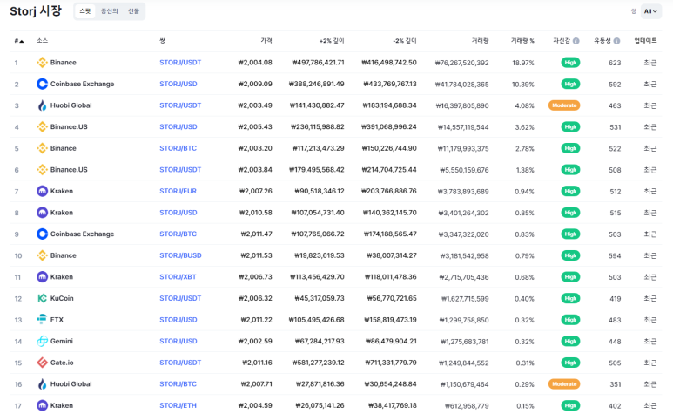Image resolution: width=673 pixels, height=414 pixels.
Task: Click the Gemini logo in row 14
Action: [42, 342]
